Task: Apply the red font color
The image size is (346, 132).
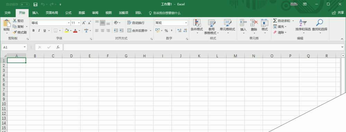Action: (x=75, y=31)
